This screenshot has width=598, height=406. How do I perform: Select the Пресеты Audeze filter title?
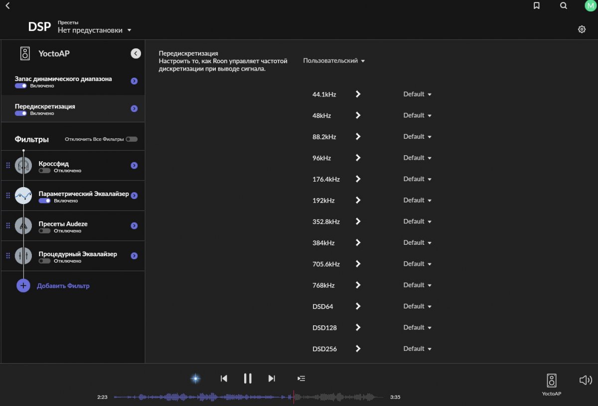pos(63,224)
